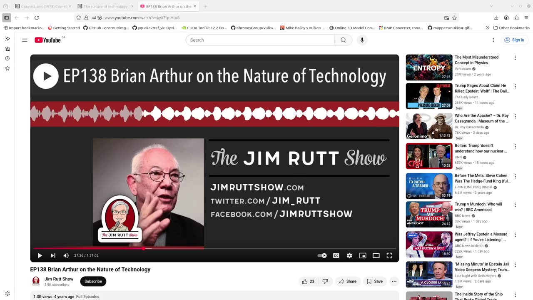This screenshot has height=300, width=533.
Task: Dislike the video with thumbs down
Action: pyautogui.click(x=325, y=281)
